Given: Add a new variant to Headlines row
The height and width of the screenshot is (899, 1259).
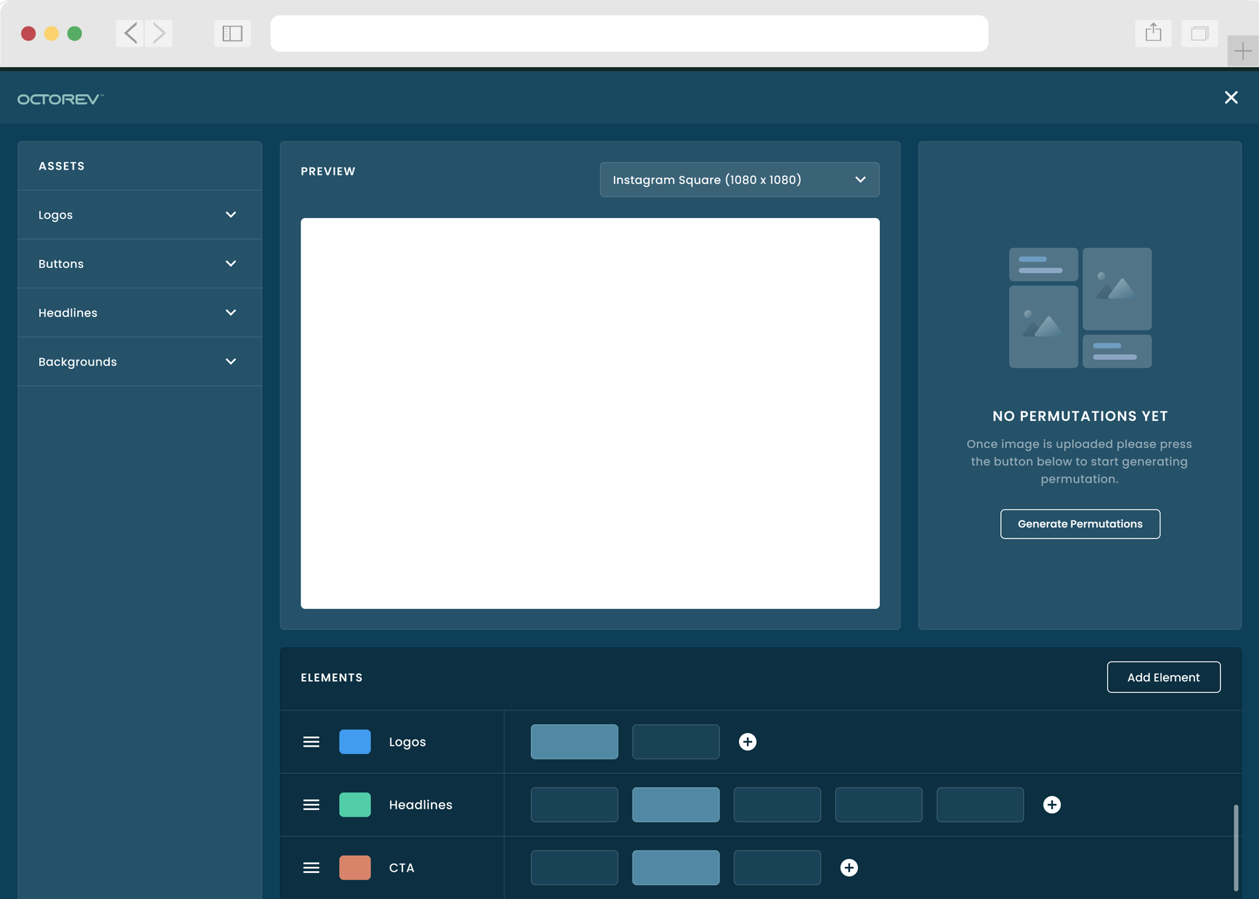Looking at the screenshot, I should [1051, 805].
